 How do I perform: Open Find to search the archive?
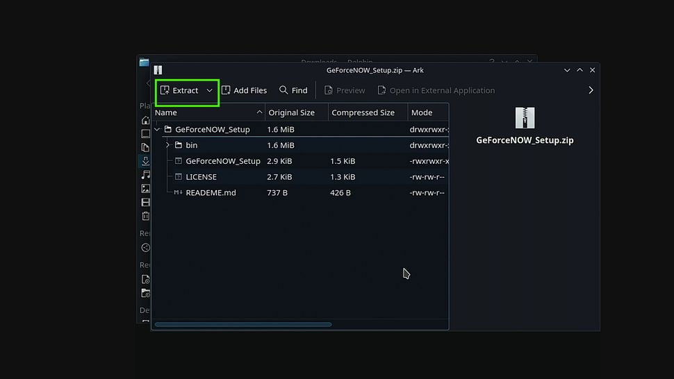(x=293, y=90)
